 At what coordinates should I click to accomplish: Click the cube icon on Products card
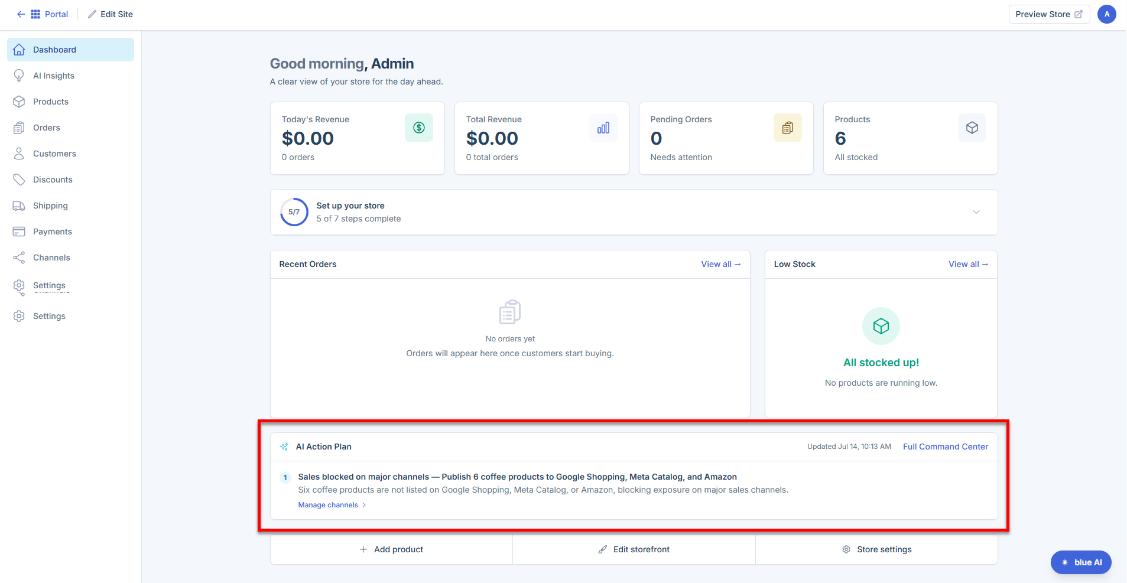[972, 128]
